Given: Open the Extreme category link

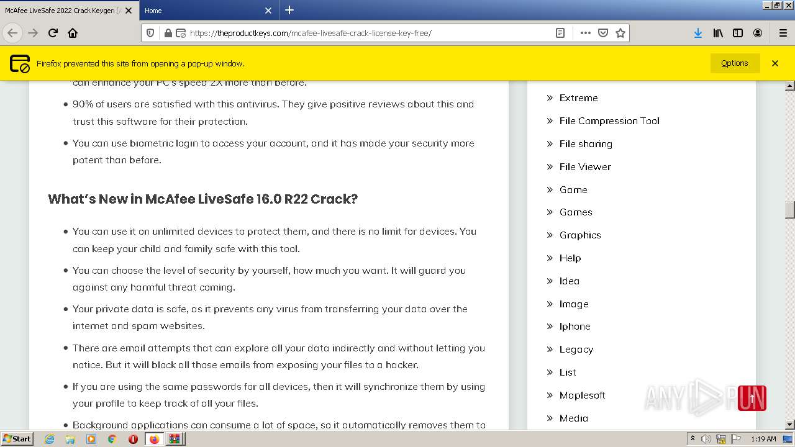Looking at the screenshot, I should (578, 98).
